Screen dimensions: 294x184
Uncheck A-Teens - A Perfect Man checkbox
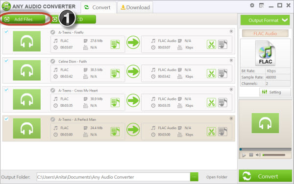point(6,119)
